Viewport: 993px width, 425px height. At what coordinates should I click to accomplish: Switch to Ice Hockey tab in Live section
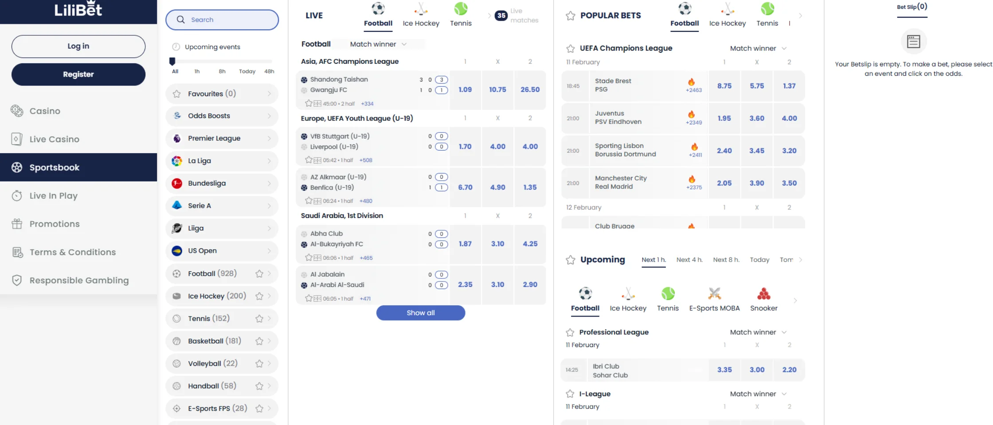(x=421, y=15)
